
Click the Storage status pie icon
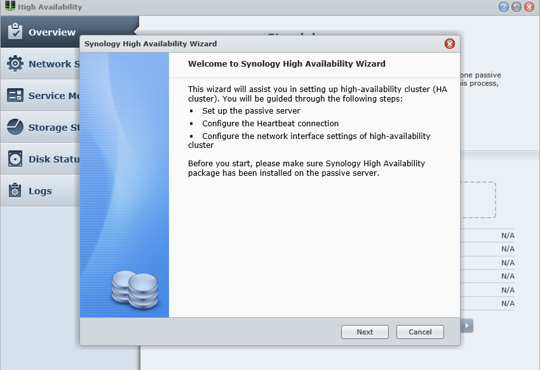pos(15,127)
